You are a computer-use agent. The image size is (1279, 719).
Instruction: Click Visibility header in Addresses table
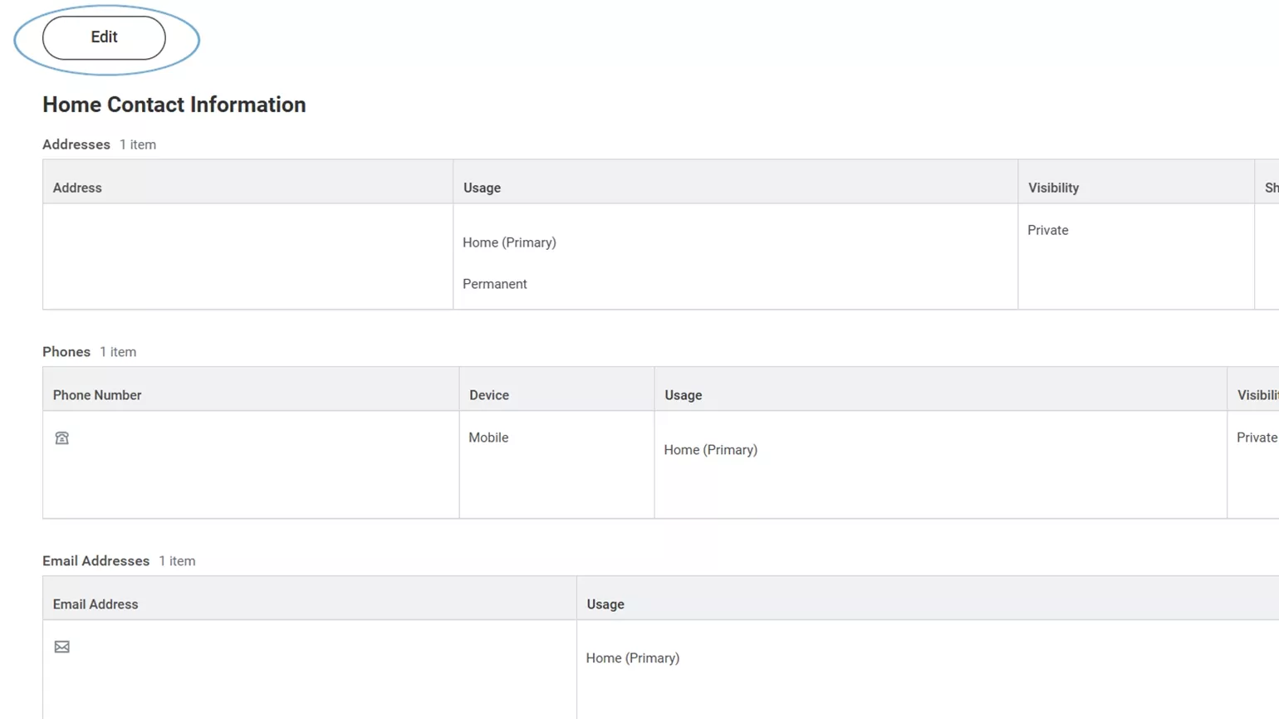[1053, 188]
